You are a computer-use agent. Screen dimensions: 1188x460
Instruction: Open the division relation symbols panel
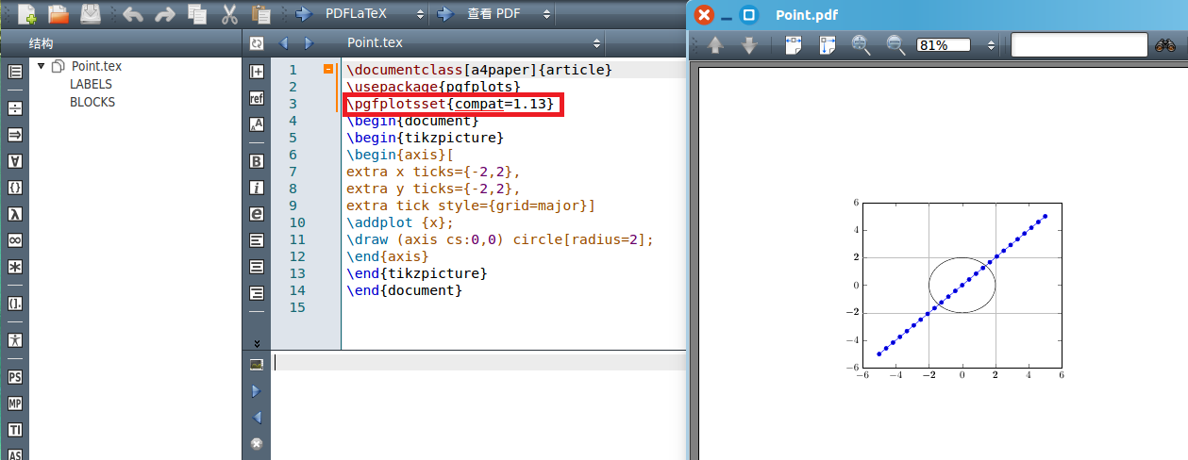(x=15, y=108)
